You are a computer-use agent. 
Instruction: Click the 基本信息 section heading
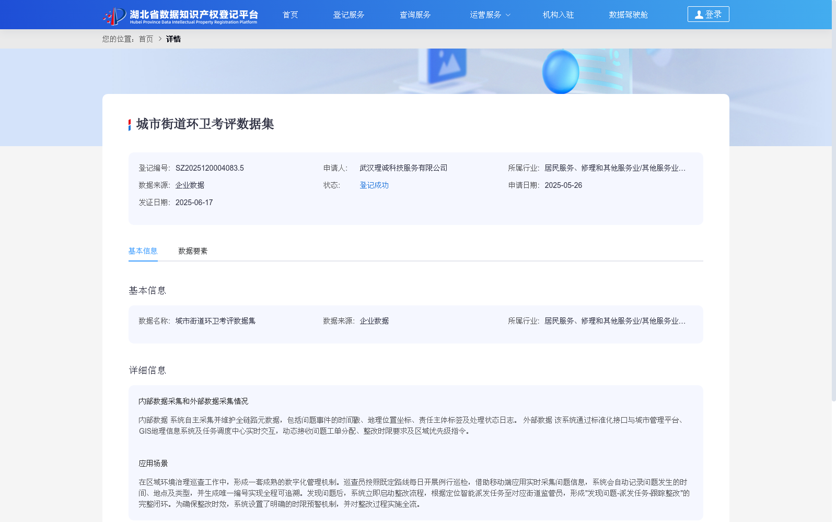(x=147, y=291)
